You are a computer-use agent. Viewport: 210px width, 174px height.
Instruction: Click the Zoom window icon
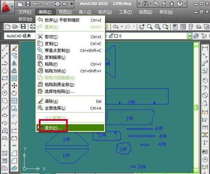coord(157,26)
